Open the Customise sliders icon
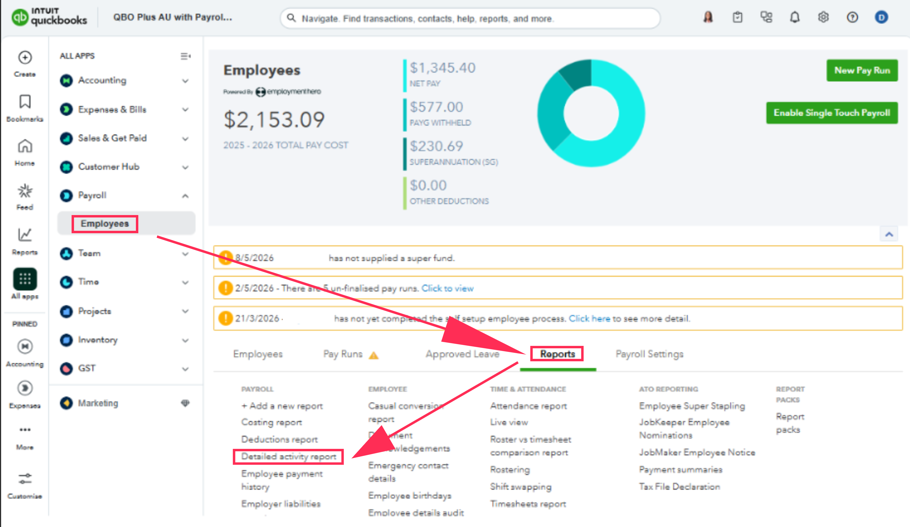 pos(25,479)
